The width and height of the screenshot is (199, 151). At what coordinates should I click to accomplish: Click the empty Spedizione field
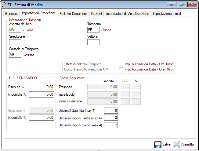15,42
